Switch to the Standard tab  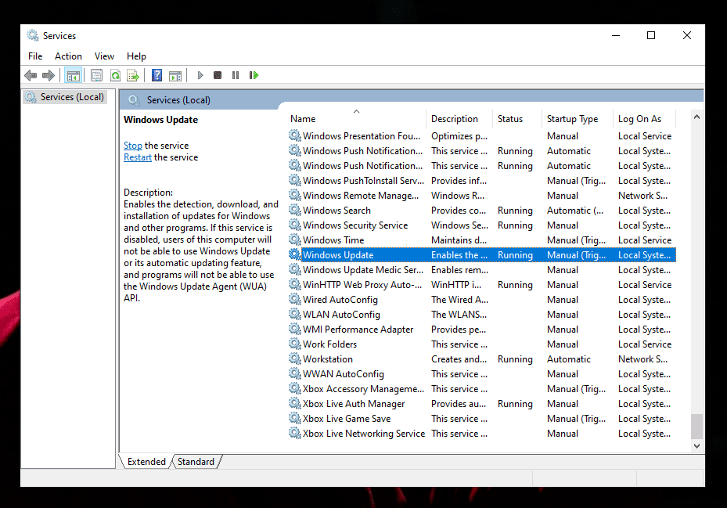[x=196, y=462]
